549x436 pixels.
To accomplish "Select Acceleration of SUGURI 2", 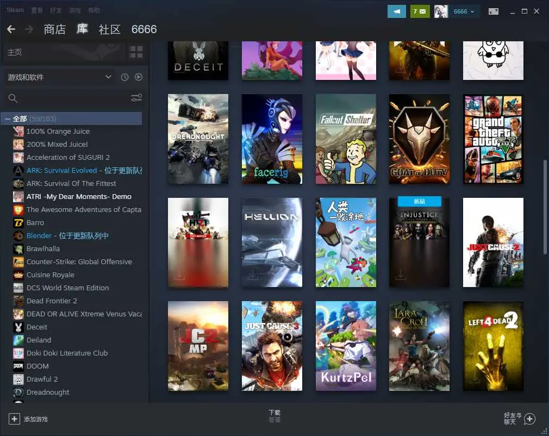I will pyautogui.click(x=68, y=157).
